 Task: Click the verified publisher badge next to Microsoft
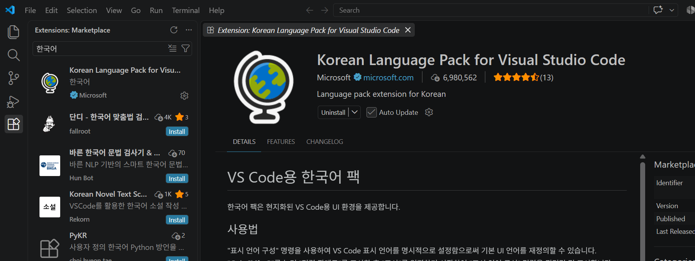point(357,77)
